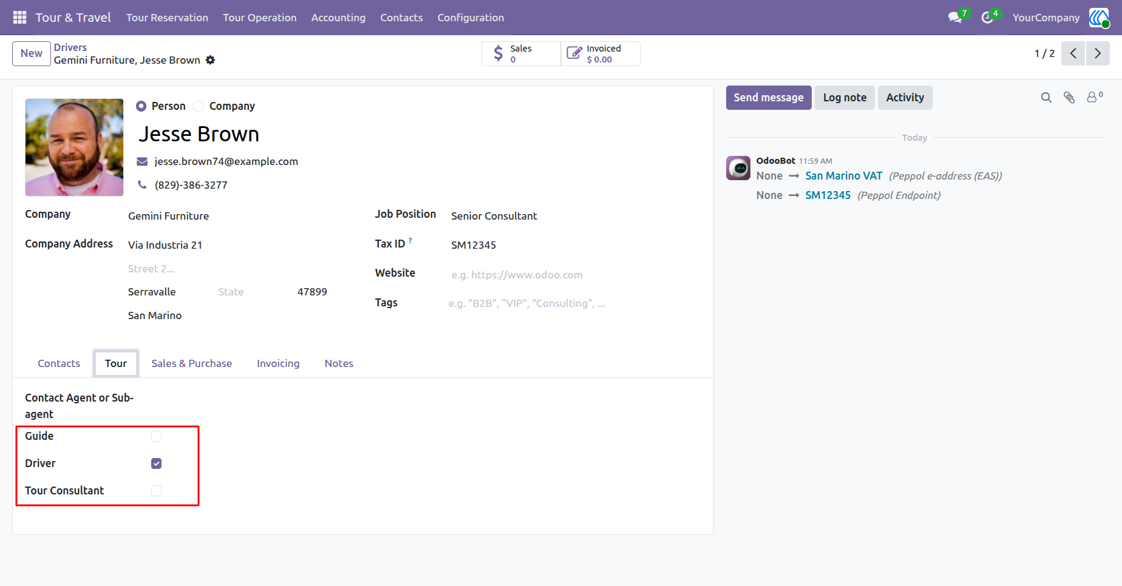This screenshot has width=1122, height=586.
Task: Switch to the Contacts tab
Action: click(59, 363)
